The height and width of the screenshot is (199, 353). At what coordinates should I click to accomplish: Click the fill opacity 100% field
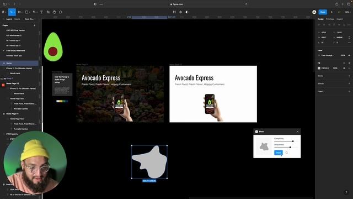pyautogui.click(x=335, y=68)
